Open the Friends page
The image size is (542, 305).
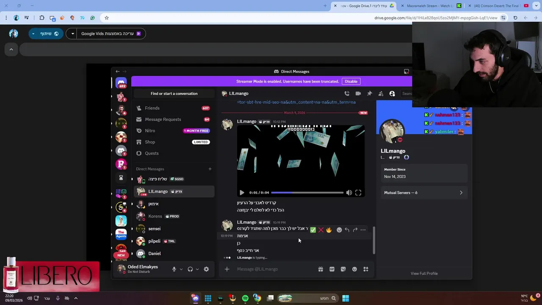click(174, 108)
